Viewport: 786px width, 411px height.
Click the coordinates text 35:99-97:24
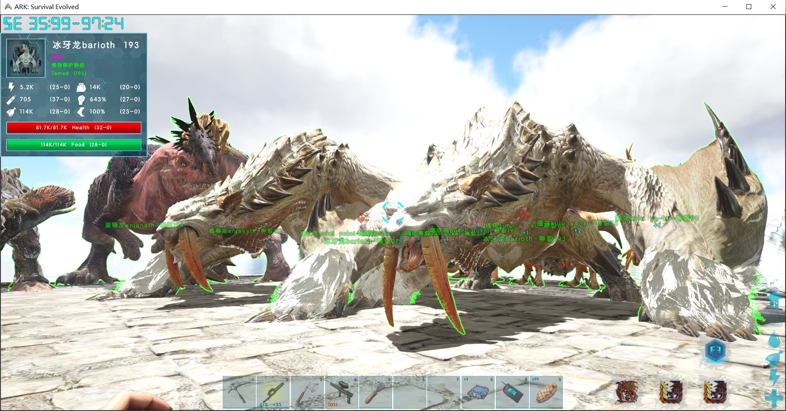[76, 24]
